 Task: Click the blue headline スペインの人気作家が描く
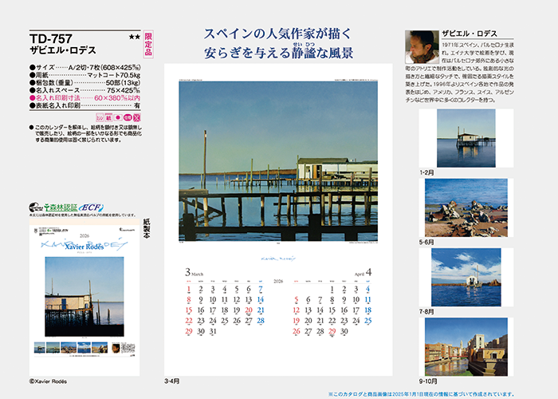coord(278,35)
